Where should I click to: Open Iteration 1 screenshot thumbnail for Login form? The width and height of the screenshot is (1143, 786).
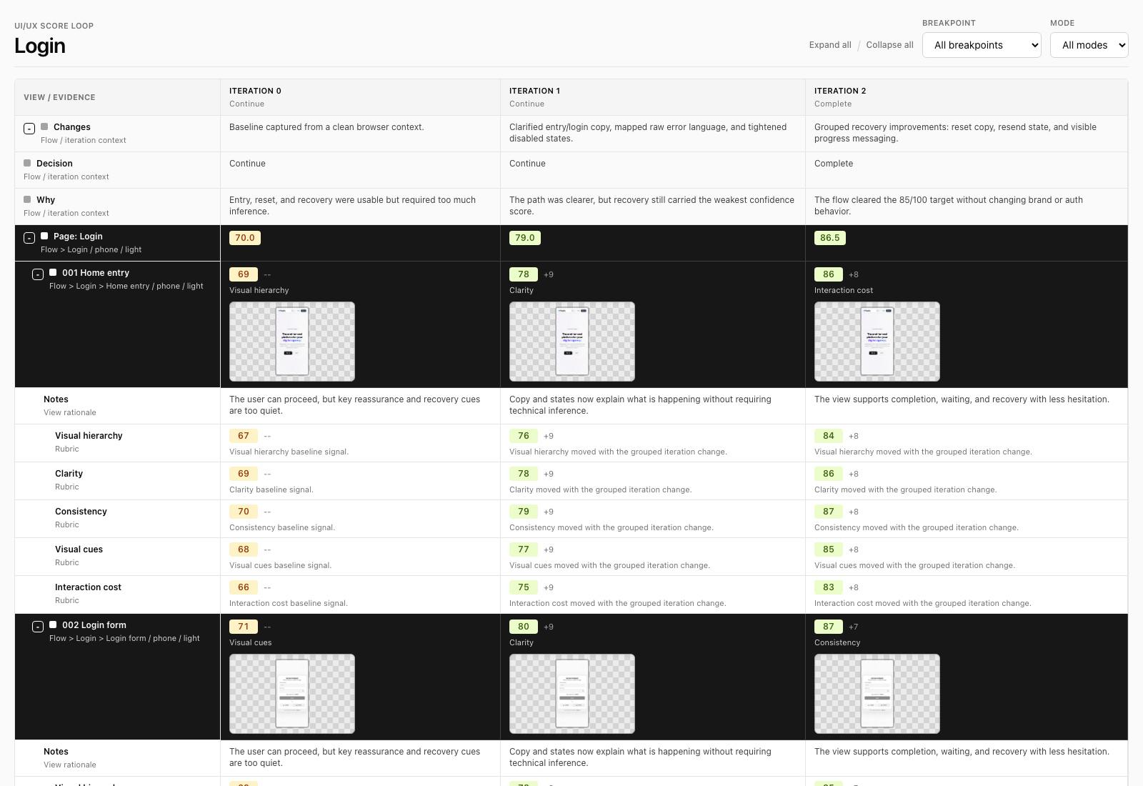coord(572,694)
